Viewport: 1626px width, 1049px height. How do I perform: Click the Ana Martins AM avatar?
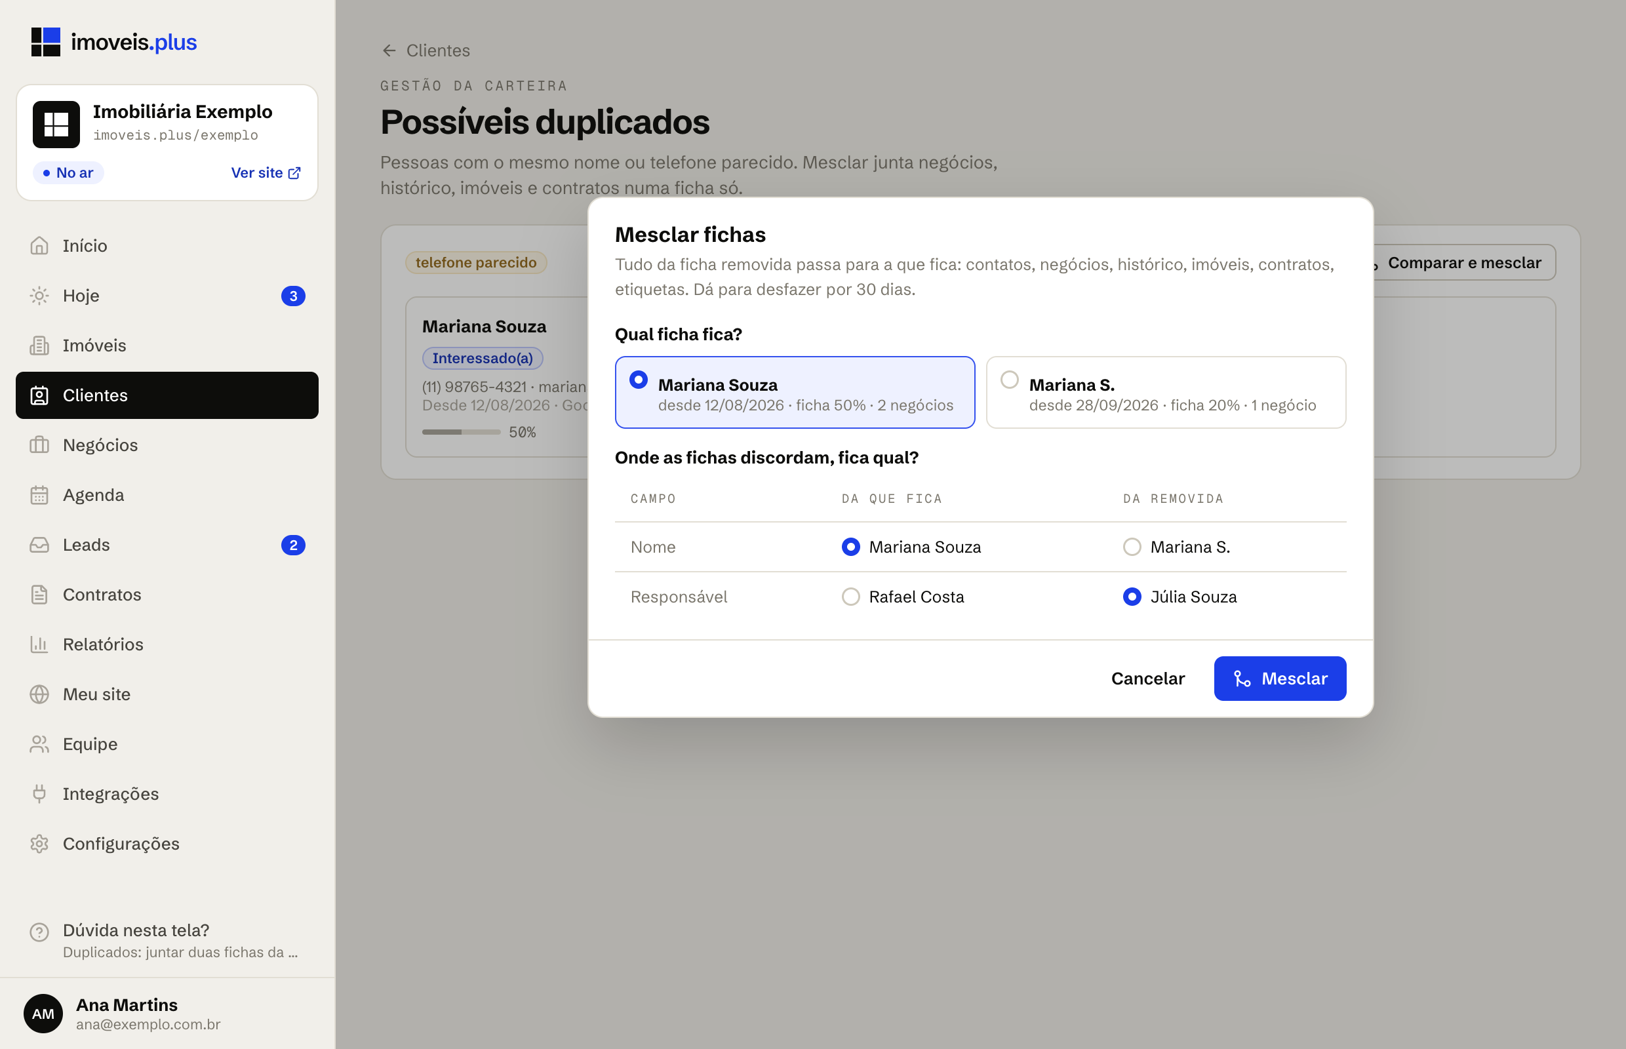(43, 1014)
